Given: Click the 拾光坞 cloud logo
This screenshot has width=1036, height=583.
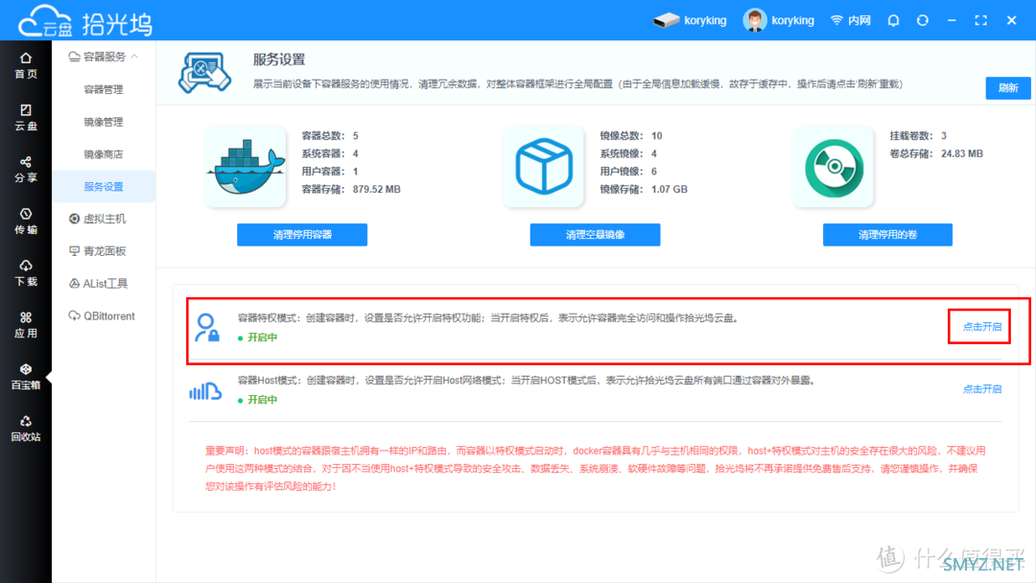Looking at the screenshot, I should click(85, 22).
